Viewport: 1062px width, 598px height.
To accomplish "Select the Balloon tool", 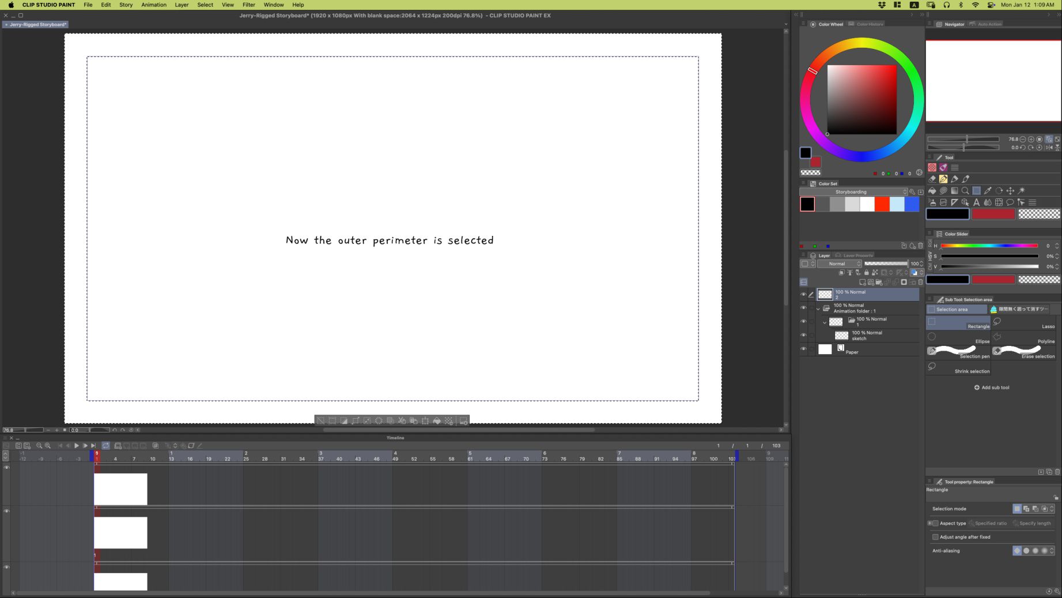I will pos(1010,202).
